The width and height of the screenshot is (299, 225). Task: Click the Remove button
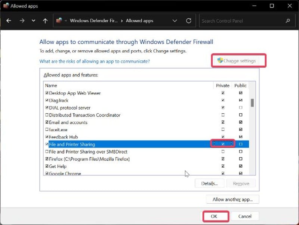tap(241, 184)
